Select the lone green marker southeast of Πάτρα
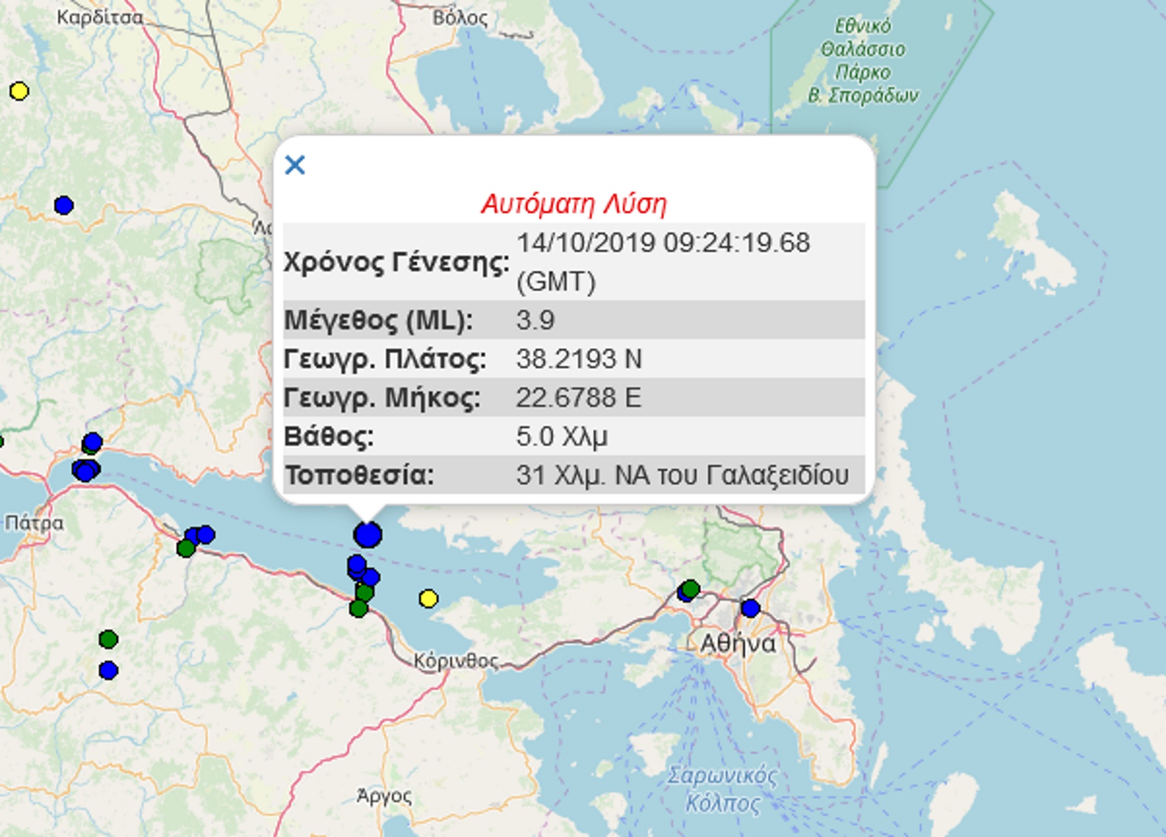This screenshot has width=1166, height=837. coord(108,639)
